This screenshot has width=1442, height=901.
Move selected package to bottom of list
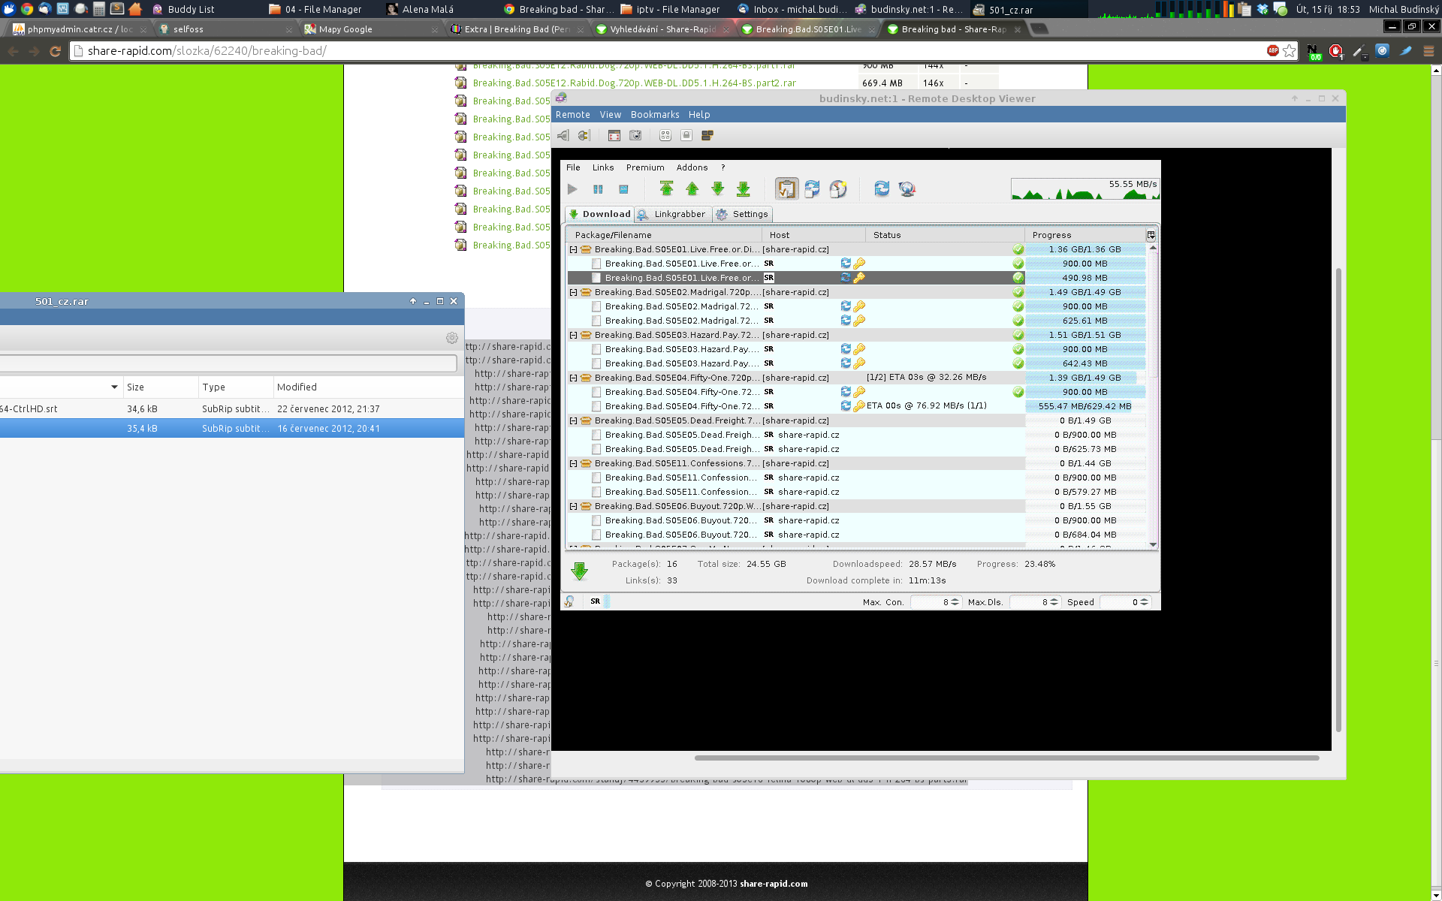click(743, 189)
